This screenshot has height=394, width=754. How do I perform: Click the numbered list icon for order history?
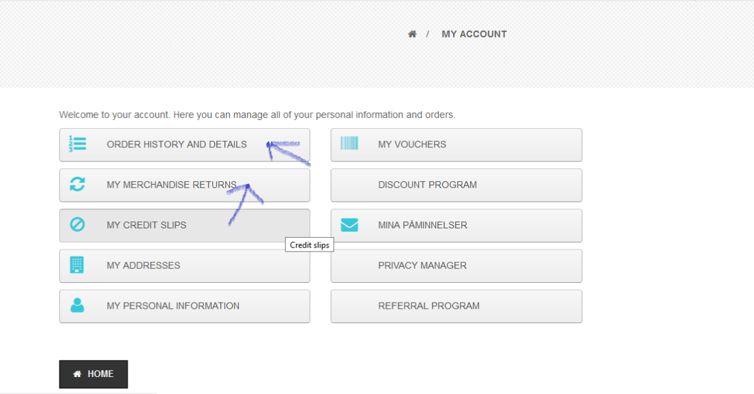point(77,144)
